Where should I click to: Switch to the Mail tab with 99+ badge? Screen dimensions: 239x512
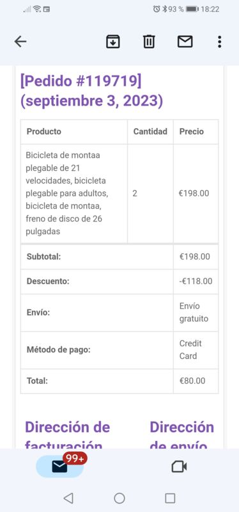(60, 467)
